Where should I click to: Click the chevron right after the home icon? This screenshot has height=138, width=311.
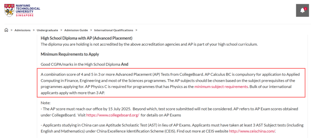point(12,30)
